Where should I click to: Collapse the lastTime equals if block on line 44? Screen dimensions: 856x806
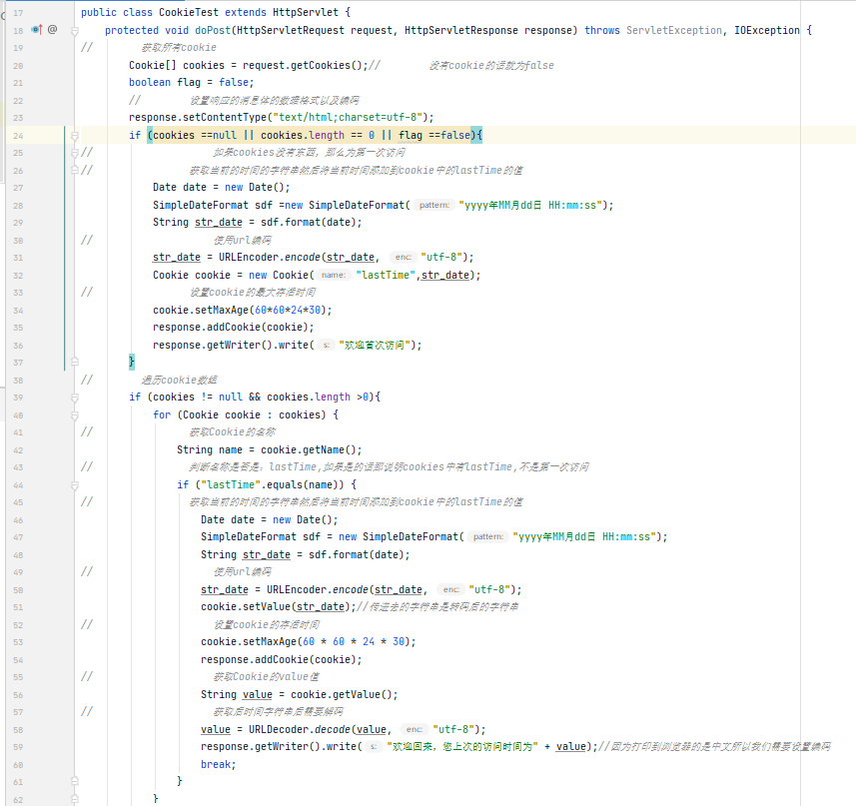click(75, 485)
